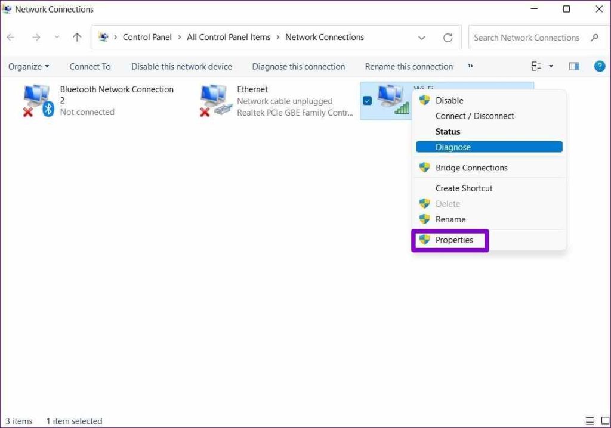611x428 pixels.
Task: Select the Ethernet adapter icon
Action: 216,101
